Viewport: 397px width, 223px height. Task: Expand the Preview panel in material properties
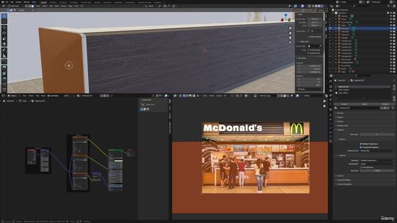click(x=341, y=113)
